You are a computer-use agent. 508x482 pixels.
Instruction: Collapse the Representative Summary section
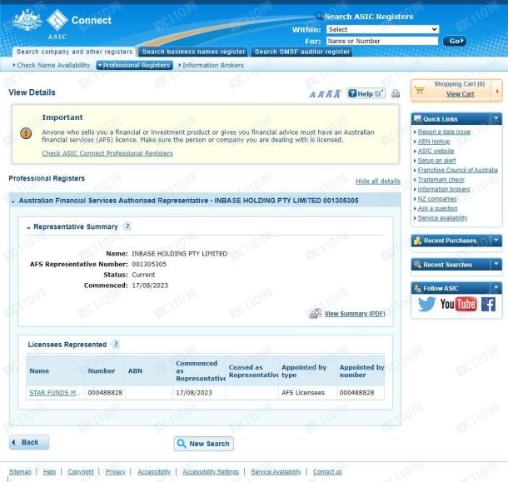pos(28,228)
